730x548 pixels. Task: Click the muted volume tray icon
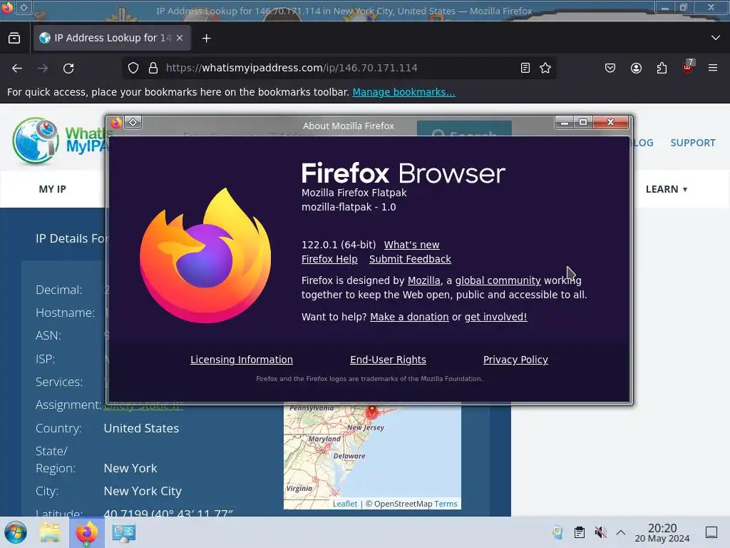coord(600,532)
